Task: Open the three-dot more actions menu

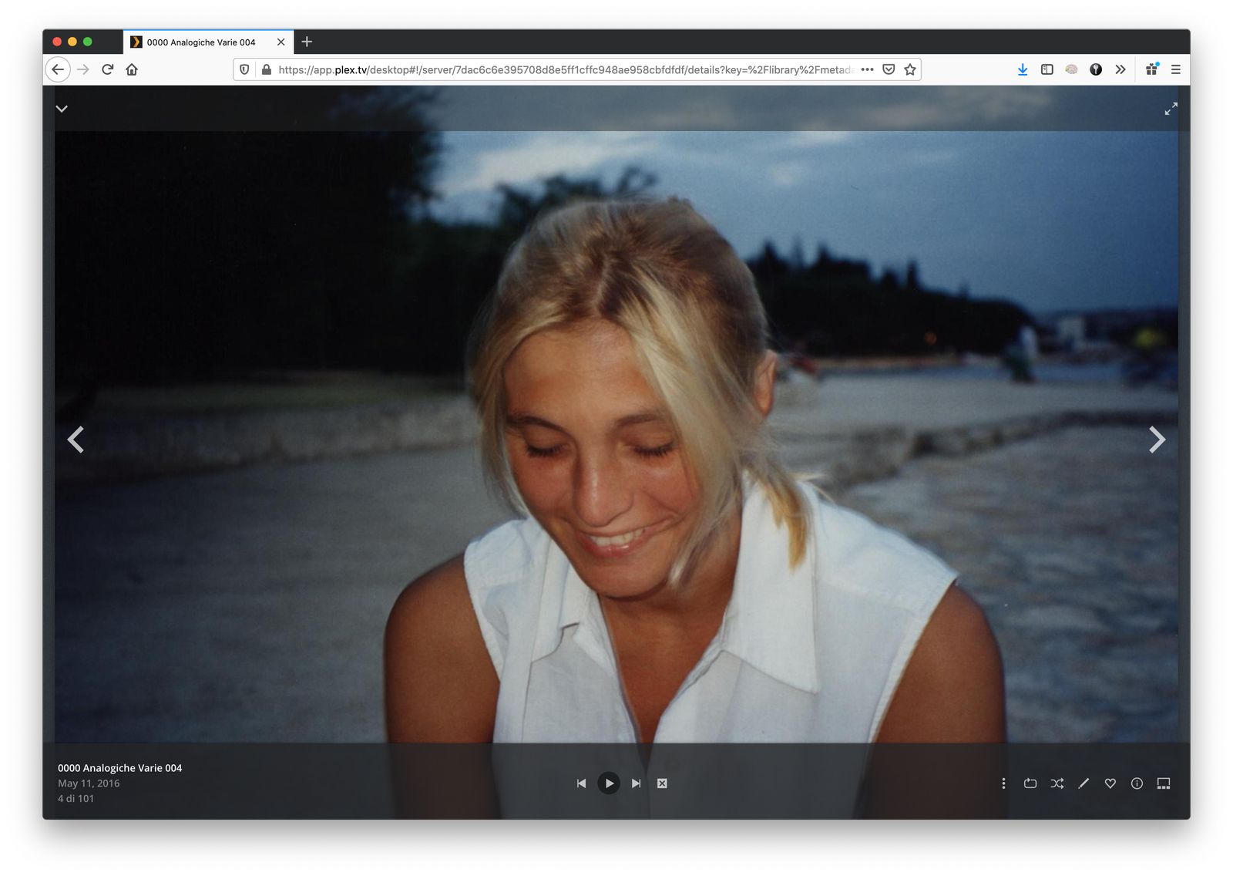Action: (1003, 783)
